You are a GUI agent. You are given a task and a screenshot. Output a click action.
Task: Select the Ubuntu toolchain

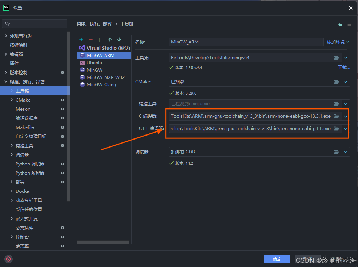104,63
